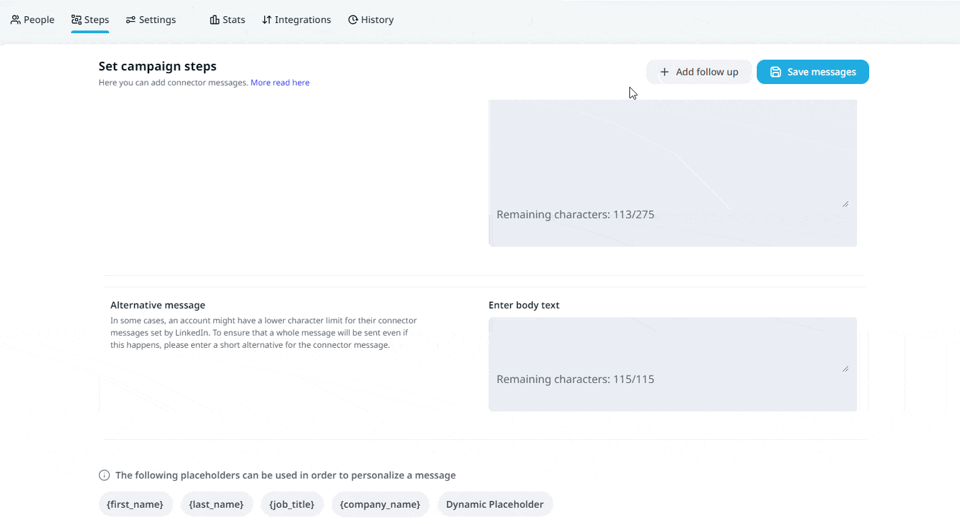Image resolution: width=960 pixels, height=524 pixels.
Task: Click the Set campaign steps heading
Action: [158, 66]
